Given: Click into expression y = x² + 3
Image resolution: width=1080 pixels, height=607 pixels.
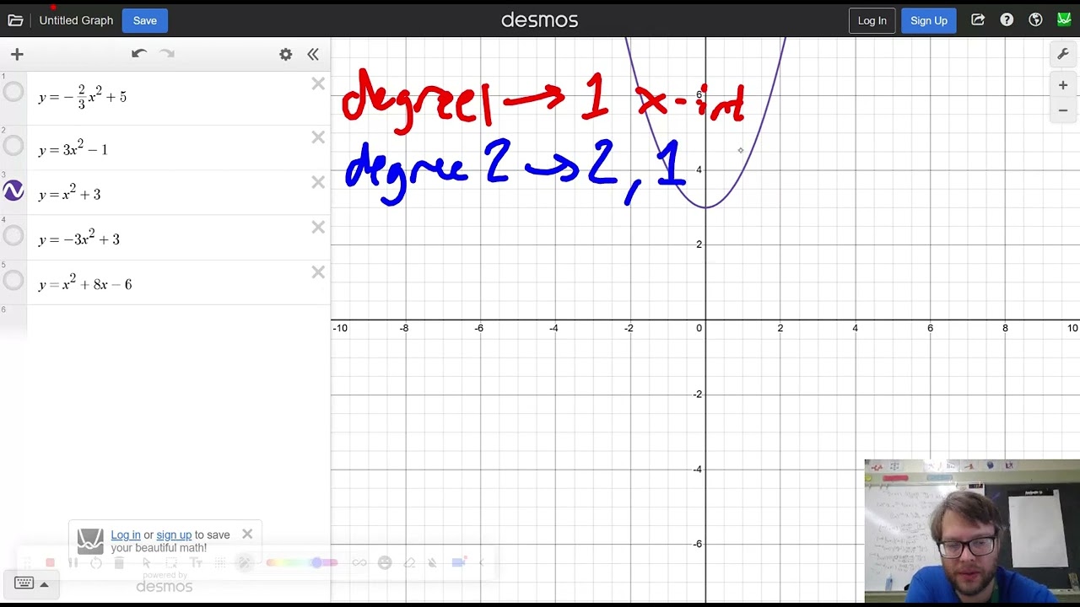Looking at the screenshot, I should coord(70,194).
